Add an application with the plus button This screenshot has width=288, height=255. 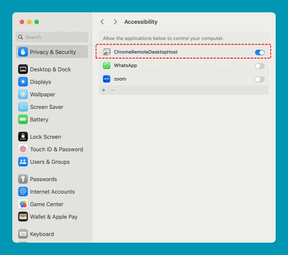click(x=104, y=90)
